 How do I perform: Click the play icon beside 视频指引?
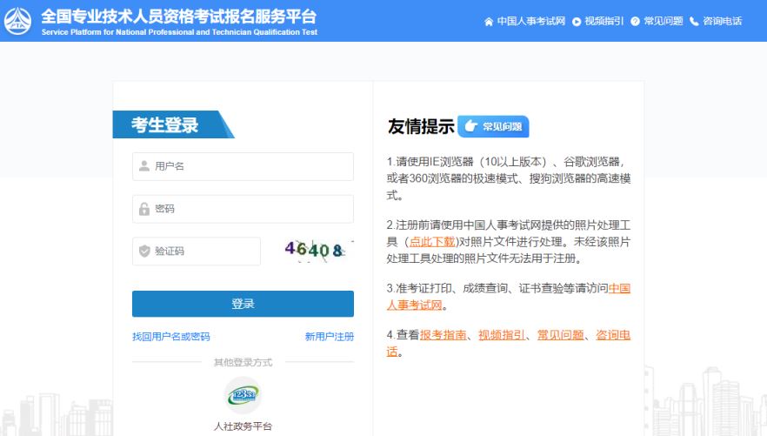click(577, 21)
